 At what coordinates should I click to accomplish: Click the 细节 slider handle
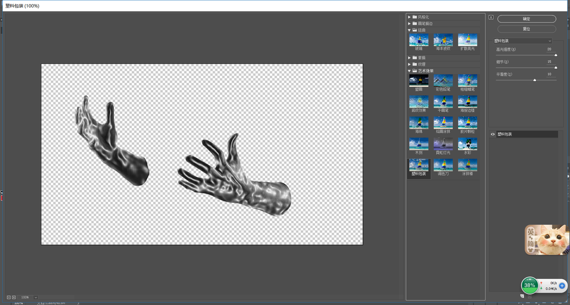click(555, 68)
